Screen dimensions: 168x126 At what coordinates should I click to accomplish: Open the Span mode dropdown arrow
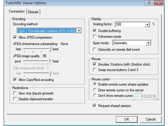148,43
